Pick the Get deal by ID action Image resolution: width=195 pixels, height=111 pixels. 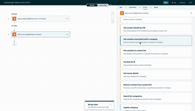click(156, 63)
